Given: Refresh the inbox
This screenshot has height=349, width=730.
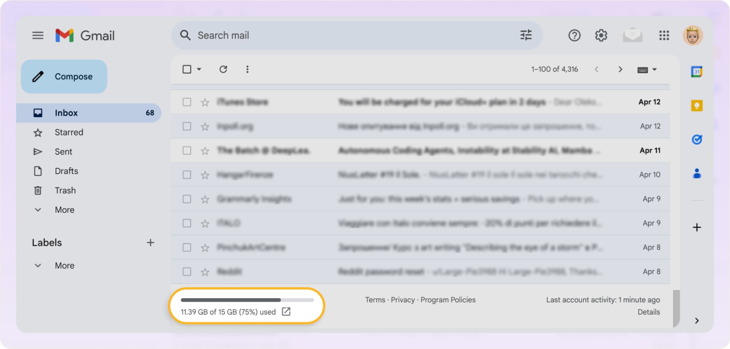Looking at the screenshot, I should (224, 69).
